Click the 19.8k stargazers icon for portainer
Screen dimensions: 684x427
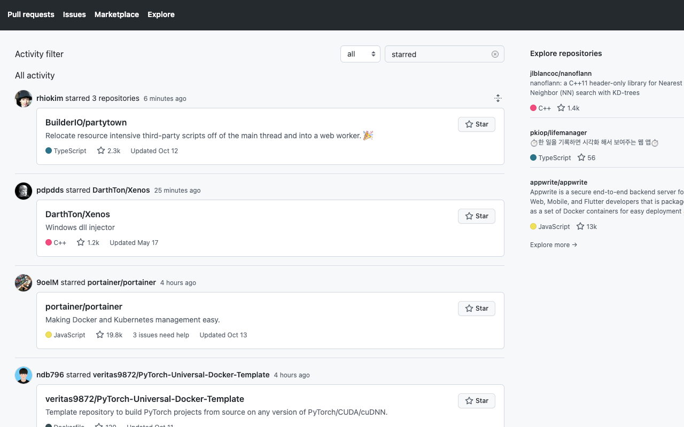click(100, 335)
